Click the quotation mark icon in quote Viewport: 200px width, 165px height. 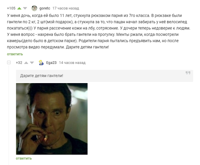click(188, 73)
